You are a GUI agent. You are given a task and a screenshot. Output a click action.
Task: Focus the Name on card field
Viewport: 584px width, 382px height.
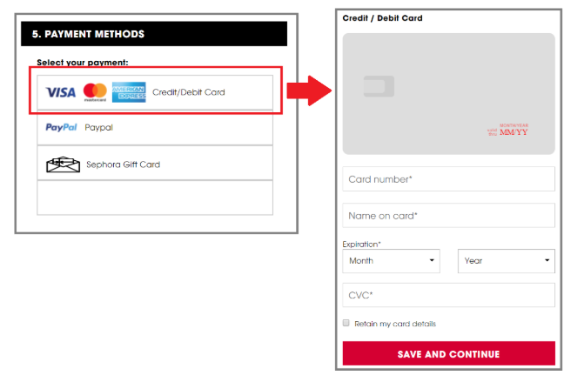pyautogui.click(x=449, y=216)
